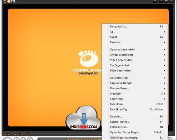The width and height of the screenshot is (177, 140).
Task: Open Ses Seçenekleri submenu
Action: click(135, 65)
